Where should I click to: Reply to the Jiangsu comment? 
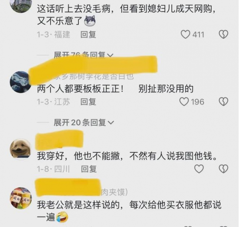(88, 102)
